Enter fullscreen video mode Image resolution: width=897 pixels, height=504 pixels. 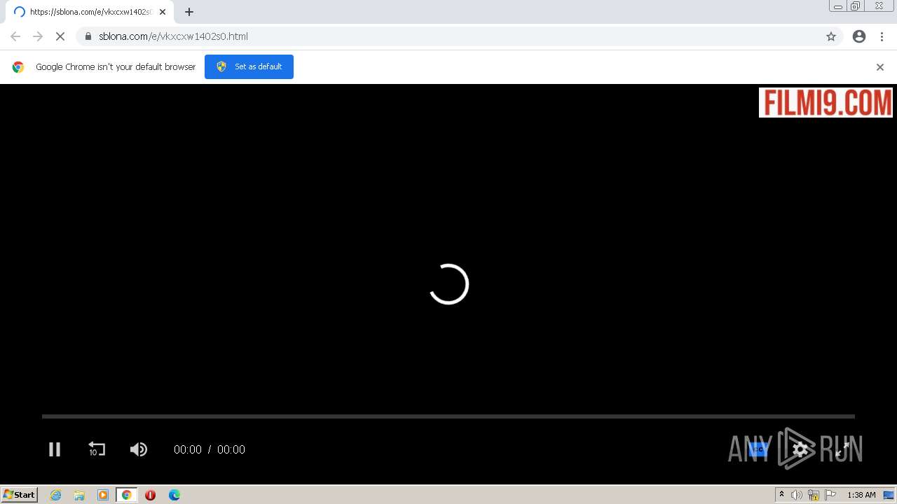pos(842,449)
